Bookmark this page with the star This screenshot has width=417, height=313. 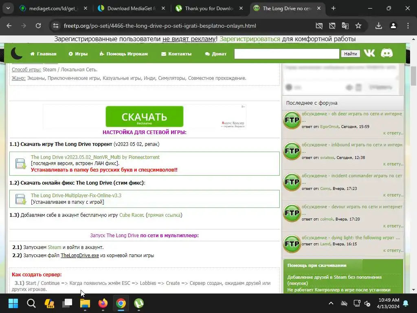[358, 26]
